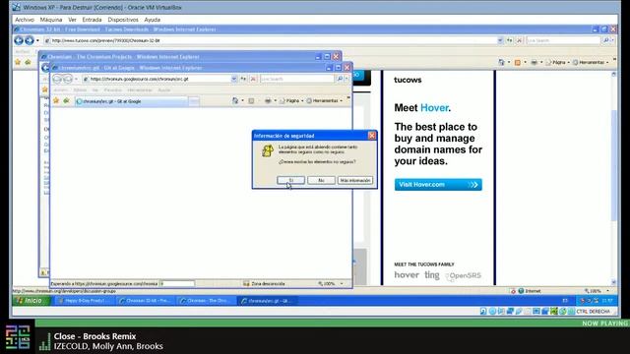Close the Información de seguridad dialog

(x=372, y=136)
